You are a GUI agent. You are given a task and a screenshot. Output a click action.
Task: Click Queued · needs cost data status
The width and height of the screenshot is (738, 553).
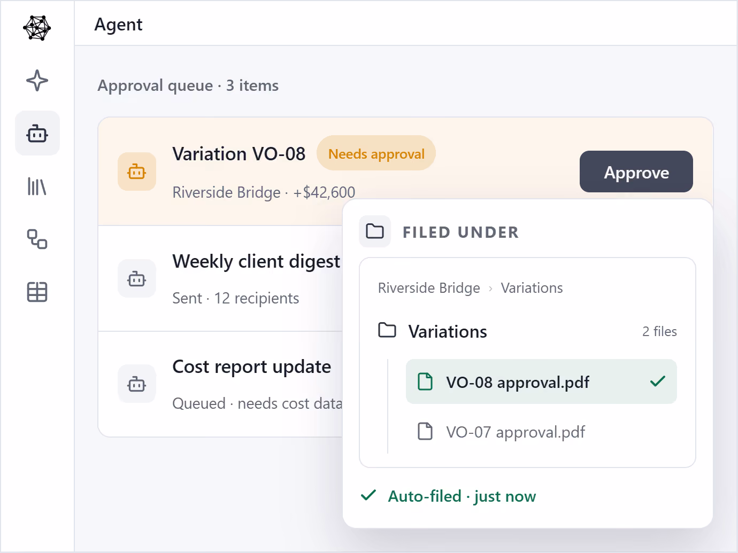pos(257,403)
